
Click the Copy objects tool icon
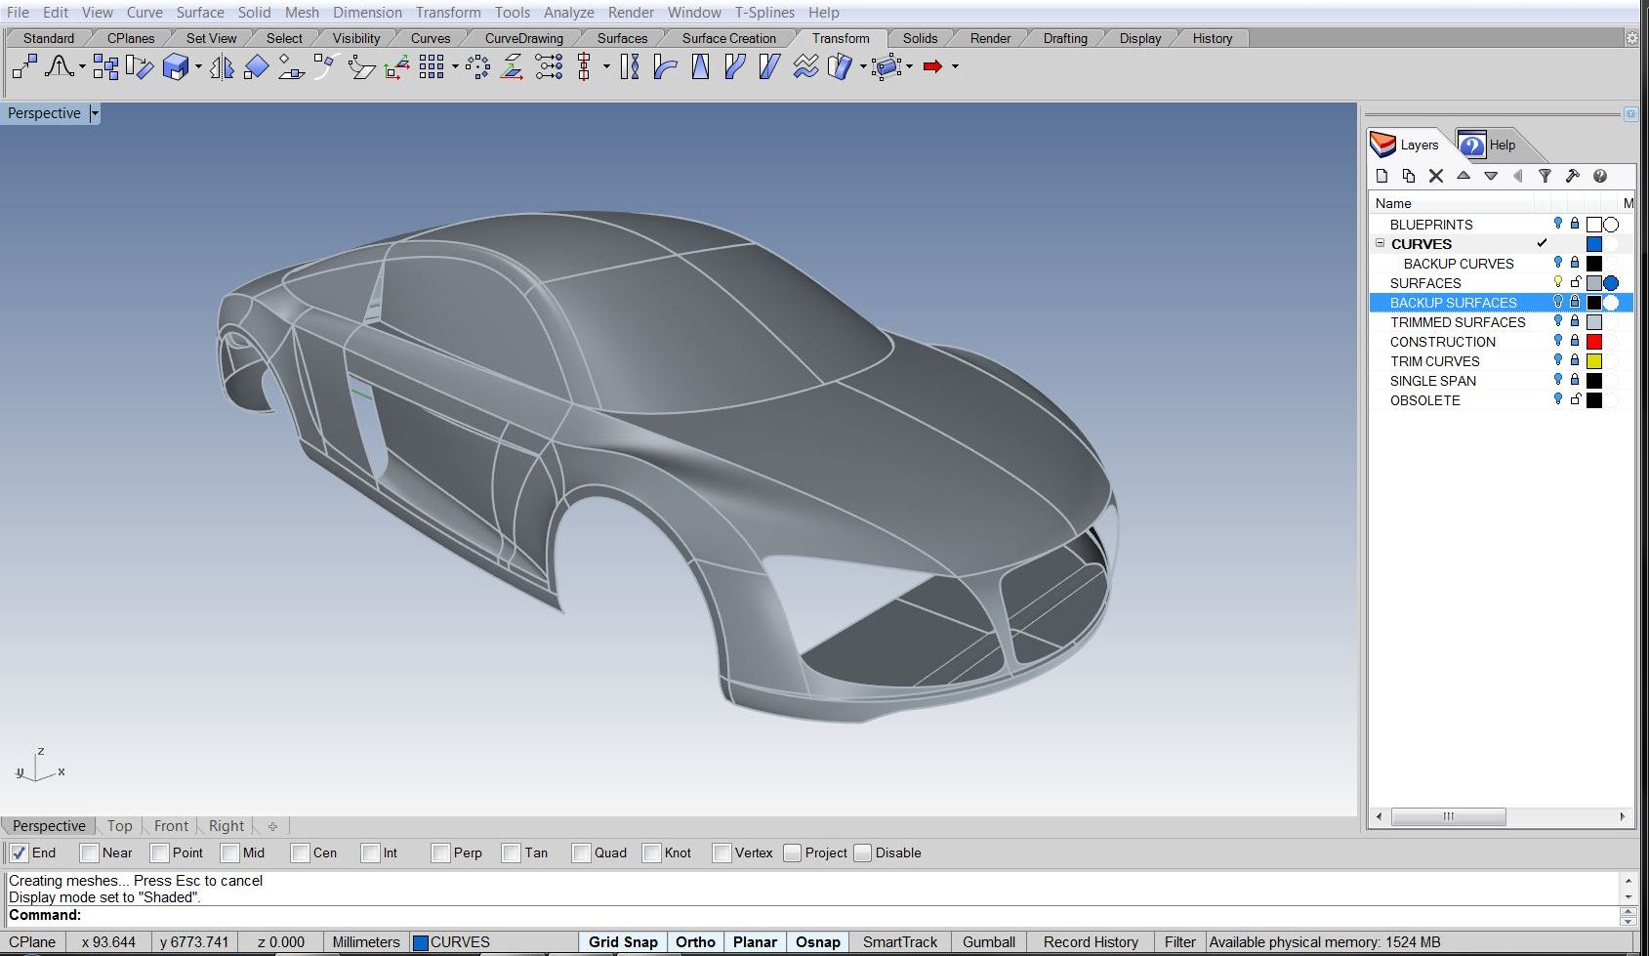coord(105,66)
